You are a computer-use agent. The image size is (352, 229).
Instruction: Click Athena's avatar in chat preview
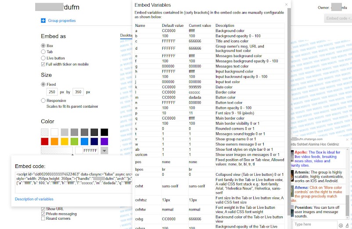(x=292, y=191)
